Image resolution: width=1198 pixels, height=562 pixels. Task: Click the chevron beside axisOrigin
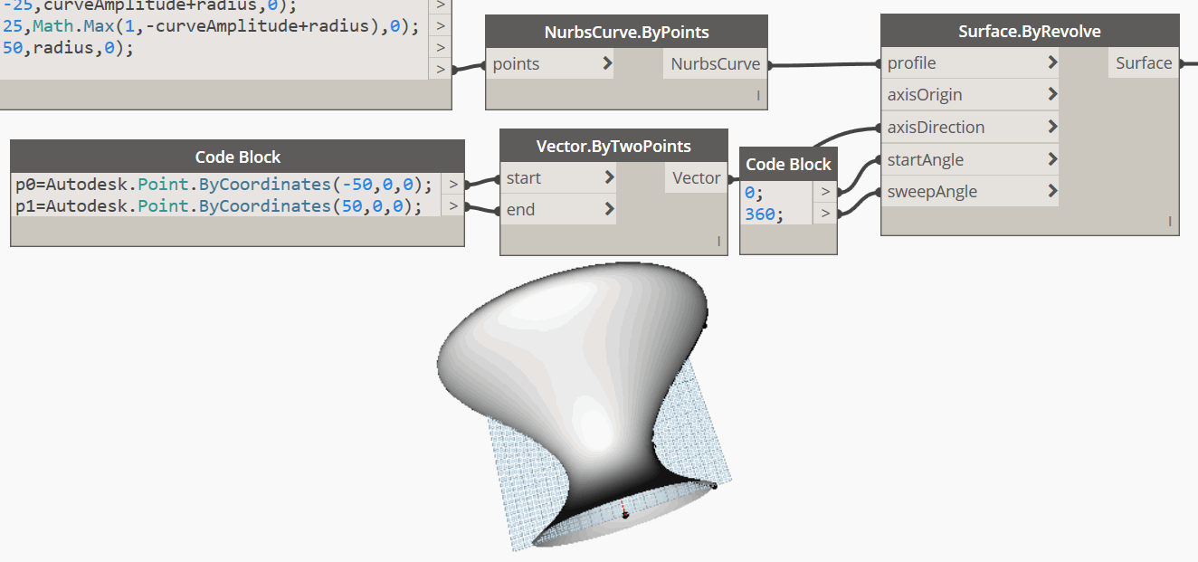click(1052, 94)
